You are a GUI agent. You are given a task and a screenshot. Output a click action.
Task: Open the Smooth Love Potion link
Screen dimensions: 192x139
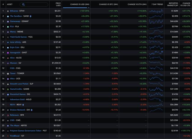[x=19, y=84]
